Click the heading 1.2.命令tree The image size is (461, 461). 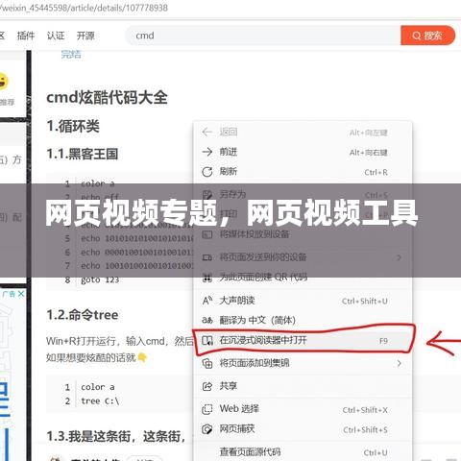click(x=83, y=315)
